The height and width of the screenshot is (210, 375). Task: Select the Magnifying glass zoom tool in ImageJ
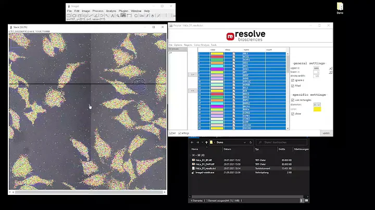click(118, 16)
